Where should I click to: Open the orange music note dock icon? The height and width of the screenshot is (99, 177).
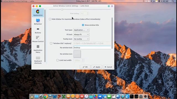click(x=77, y=97)
